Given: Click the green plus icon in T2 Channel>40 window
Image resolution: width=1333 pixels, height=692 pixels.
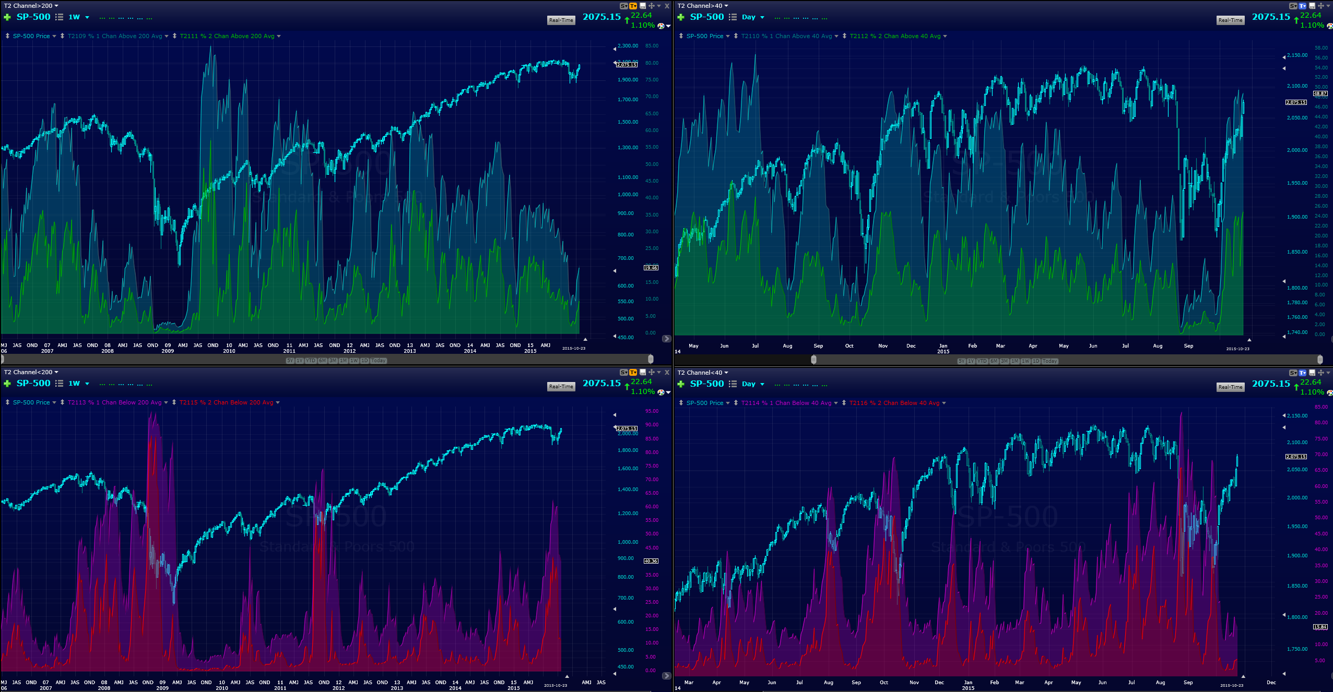Looking at the screenshot, I should pyautogui.click(x=681, y=17).
